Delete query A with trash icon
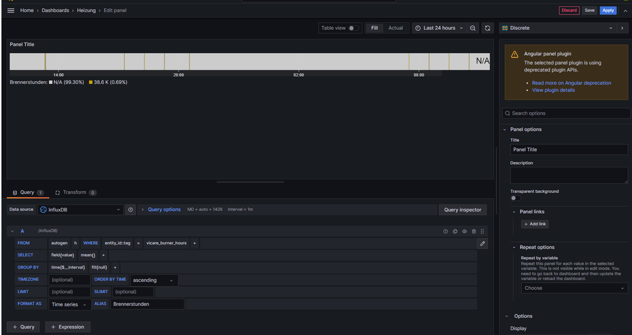The height and width of the screenshot is (335, 632). tap(473, 231)
